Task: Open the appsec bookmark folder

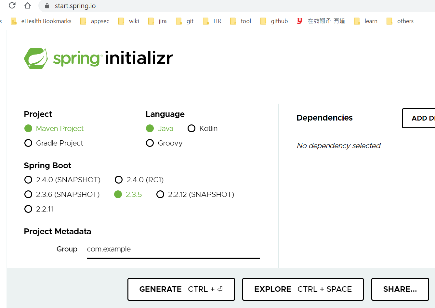Action: pyautogui.click(x=95, y=21)
